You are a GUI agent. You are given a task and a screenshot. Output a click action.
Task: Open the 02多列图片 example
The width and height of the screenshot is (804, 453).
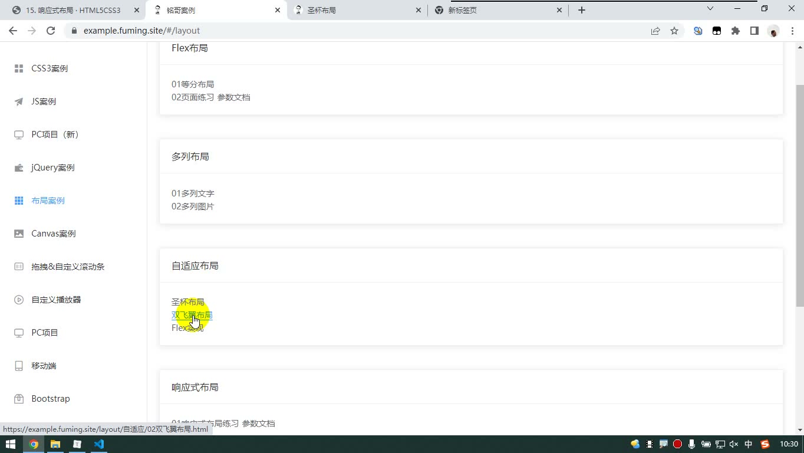point(193,206)
